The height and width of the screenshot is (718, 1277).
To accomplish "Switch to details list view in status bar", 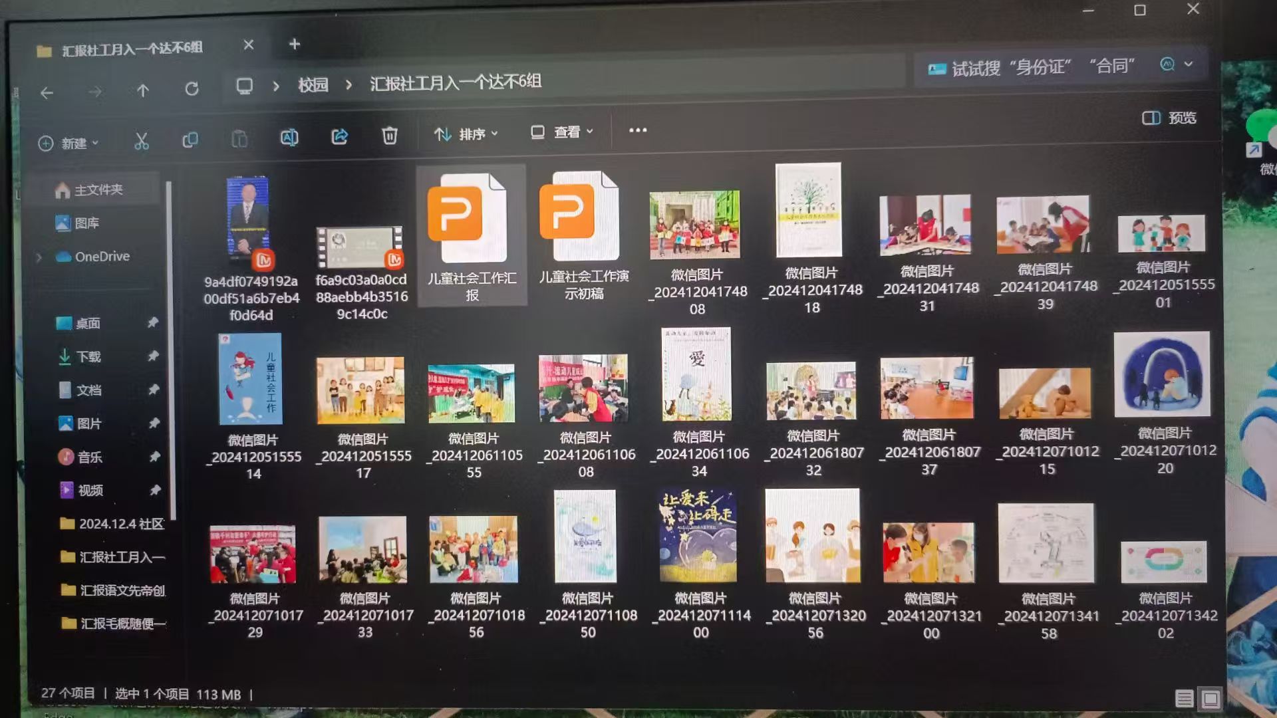I will pos(1184,699).
